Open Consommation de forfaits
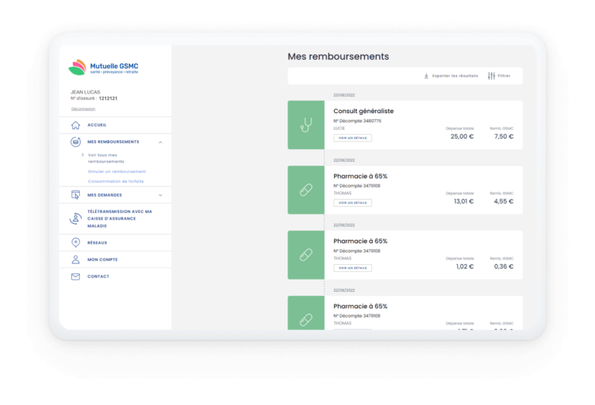Screen dimensions: 595x405 pos(115,181)
